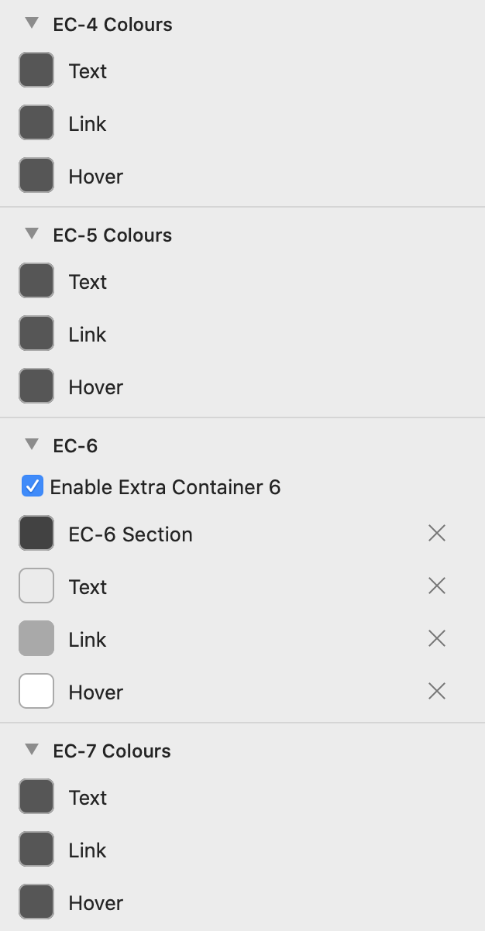Open the EC-6 Section colour swatch

[x=36, y=533]
